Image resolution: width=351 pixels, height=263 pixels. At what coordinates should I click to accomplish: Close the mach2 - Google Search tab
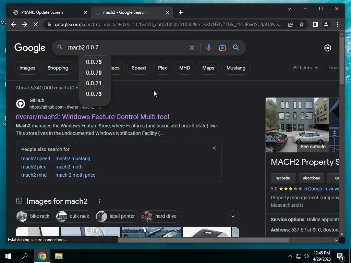pos(167,12)
